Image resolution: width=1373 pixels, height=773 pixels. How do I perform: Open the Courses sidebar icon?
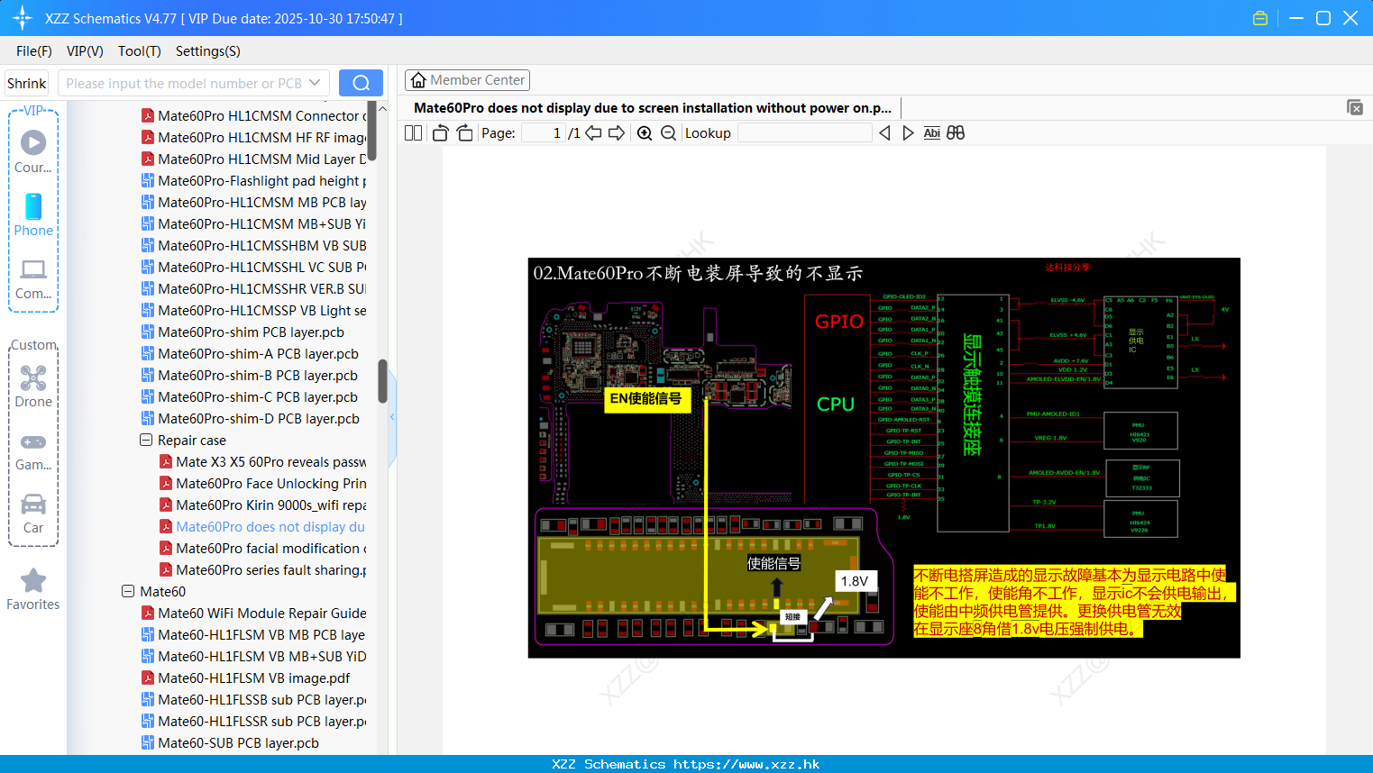tap(33, 152)
